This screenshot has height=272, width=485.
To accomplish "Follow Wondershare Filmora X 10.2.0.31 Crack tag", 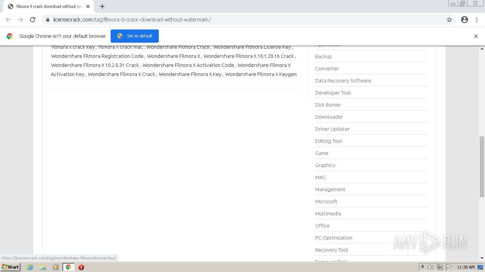I will 95,65.
